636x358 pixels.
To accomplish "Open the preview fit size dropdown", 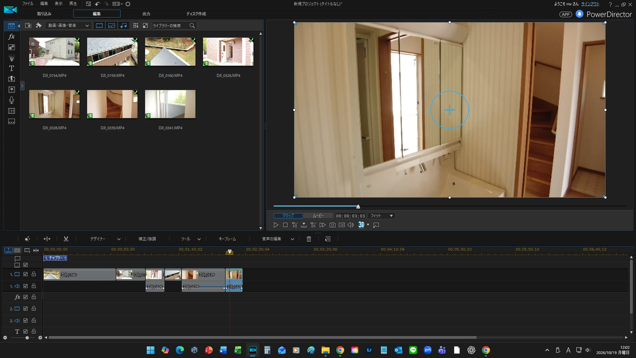I will pos(382,216).
